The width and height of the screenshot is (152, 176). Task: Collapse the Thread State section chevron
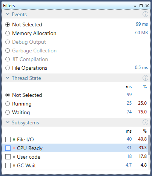[8, 78]
